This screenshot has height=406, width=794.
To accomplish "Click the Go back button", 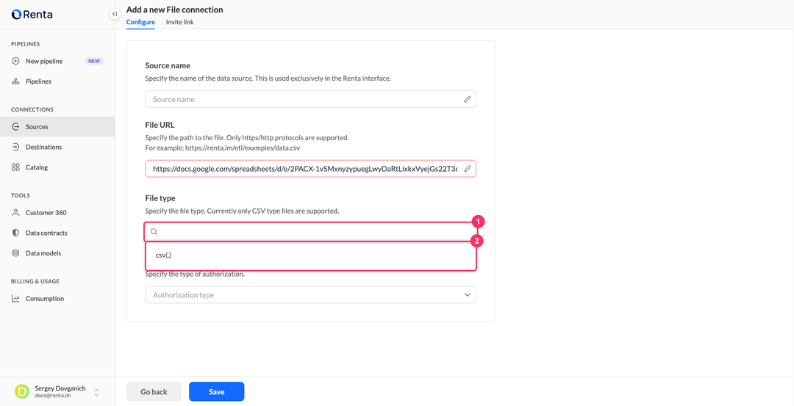I will click(x=154, y=392).
